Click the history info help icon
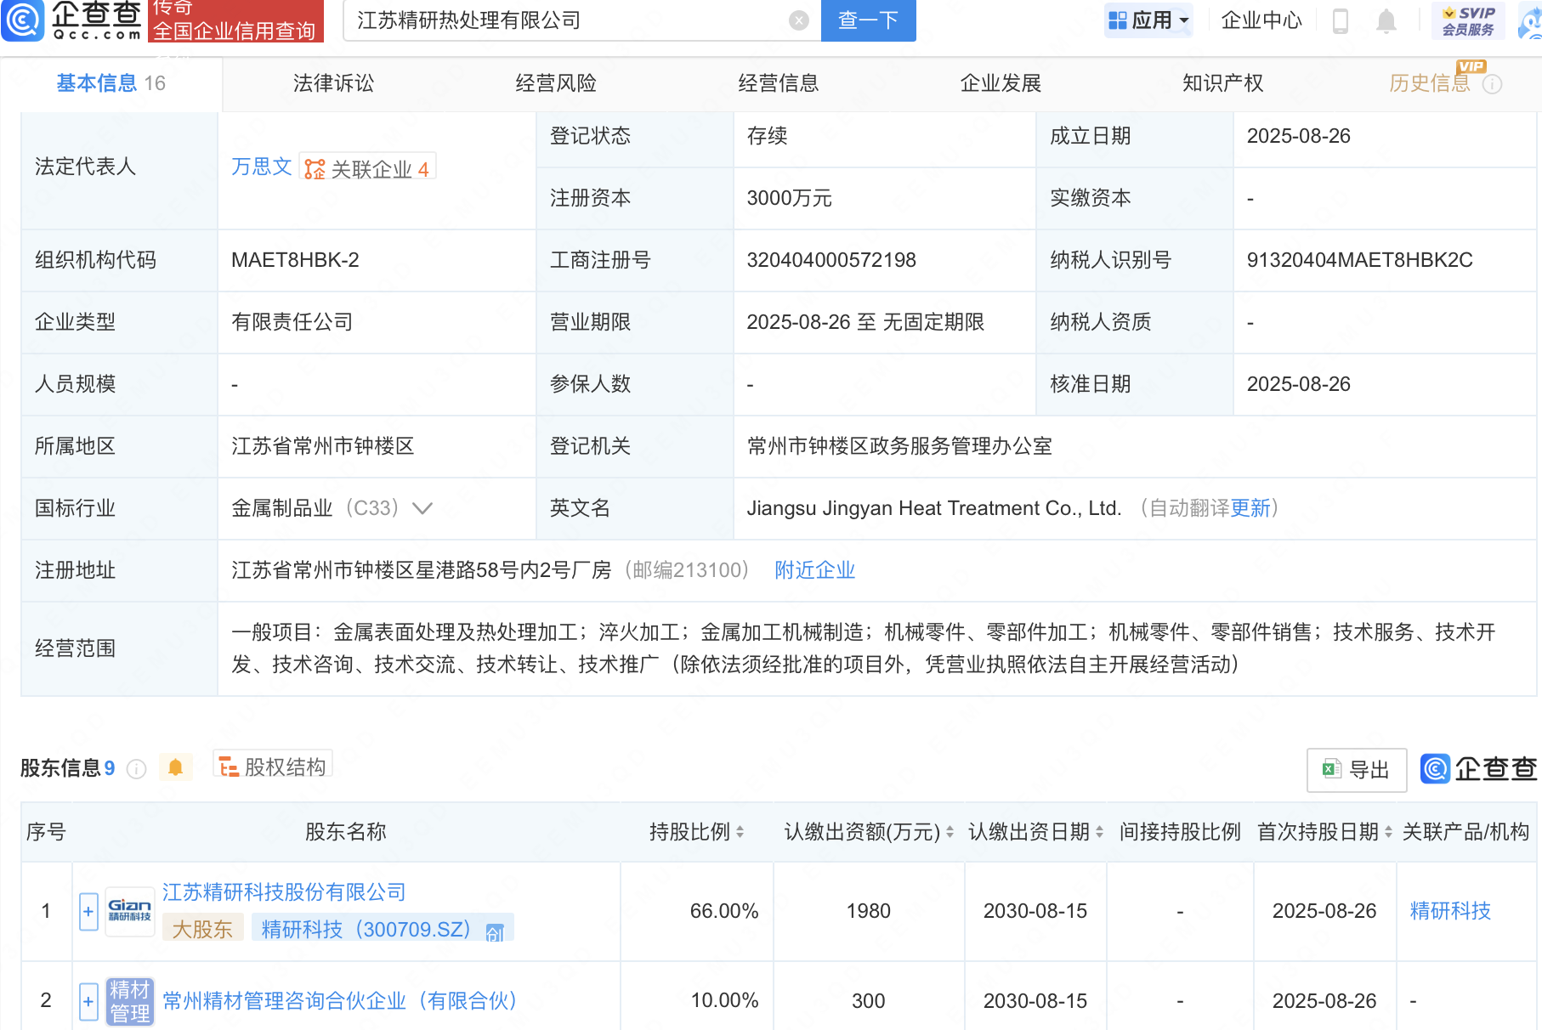The width and height of the screenshot is (1542, 1030). point(1493,84)
